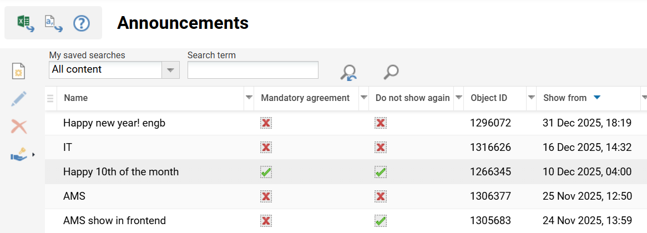Click the date 25 Nov 2025, 12:50
The image size is (647, 233).
588,196
